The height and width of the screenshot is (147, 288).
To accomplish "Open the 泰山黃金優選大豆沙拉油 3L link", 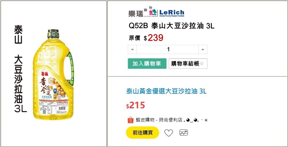I will pos(166,91).
